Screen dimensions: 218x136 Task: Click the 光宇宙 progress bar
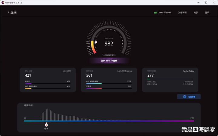point(109,88)
